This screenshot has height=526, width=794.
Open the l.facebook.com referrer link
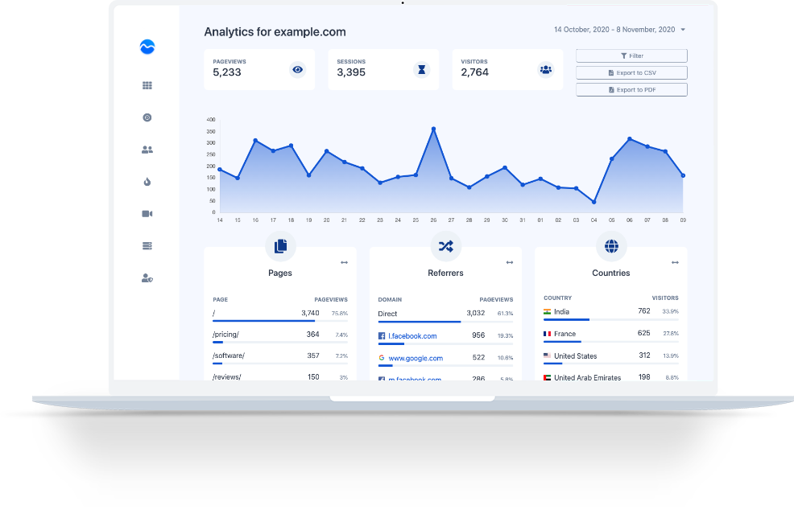pyautogui.click(x=412, y=336)
